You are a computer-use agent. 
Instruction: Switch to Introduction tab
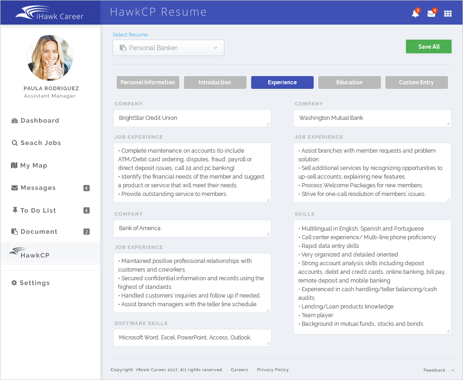click(215, 82)
